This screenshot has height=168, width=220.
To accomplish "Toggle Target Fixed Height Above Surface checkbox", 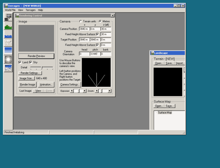I will pos(98,45).
